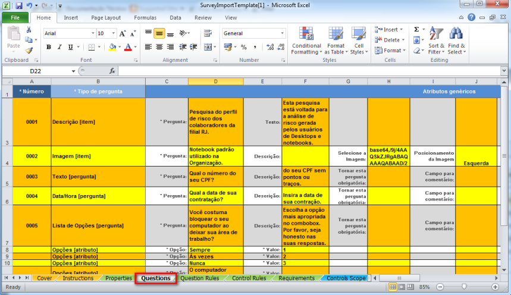Toggle Bold formatting
The height and width of the screenshot is (295, 511).
tap(49, 47)
